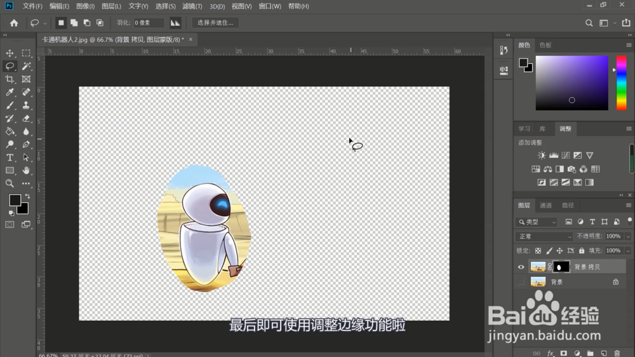
Task: Select the Pen tool
Action: coord(26,145)
